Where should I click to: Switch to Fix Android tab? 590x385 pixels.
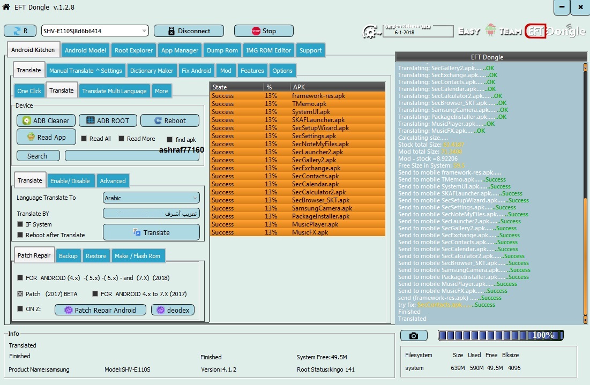pos(196,71)
